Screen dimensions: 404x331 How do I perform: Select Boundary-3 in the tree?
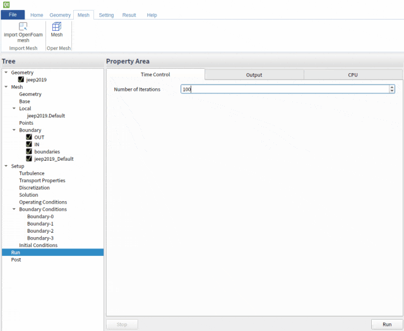pos(40,238)
